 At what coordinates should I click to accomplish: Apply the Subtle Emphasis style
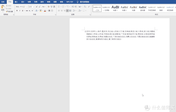[152, 9]
